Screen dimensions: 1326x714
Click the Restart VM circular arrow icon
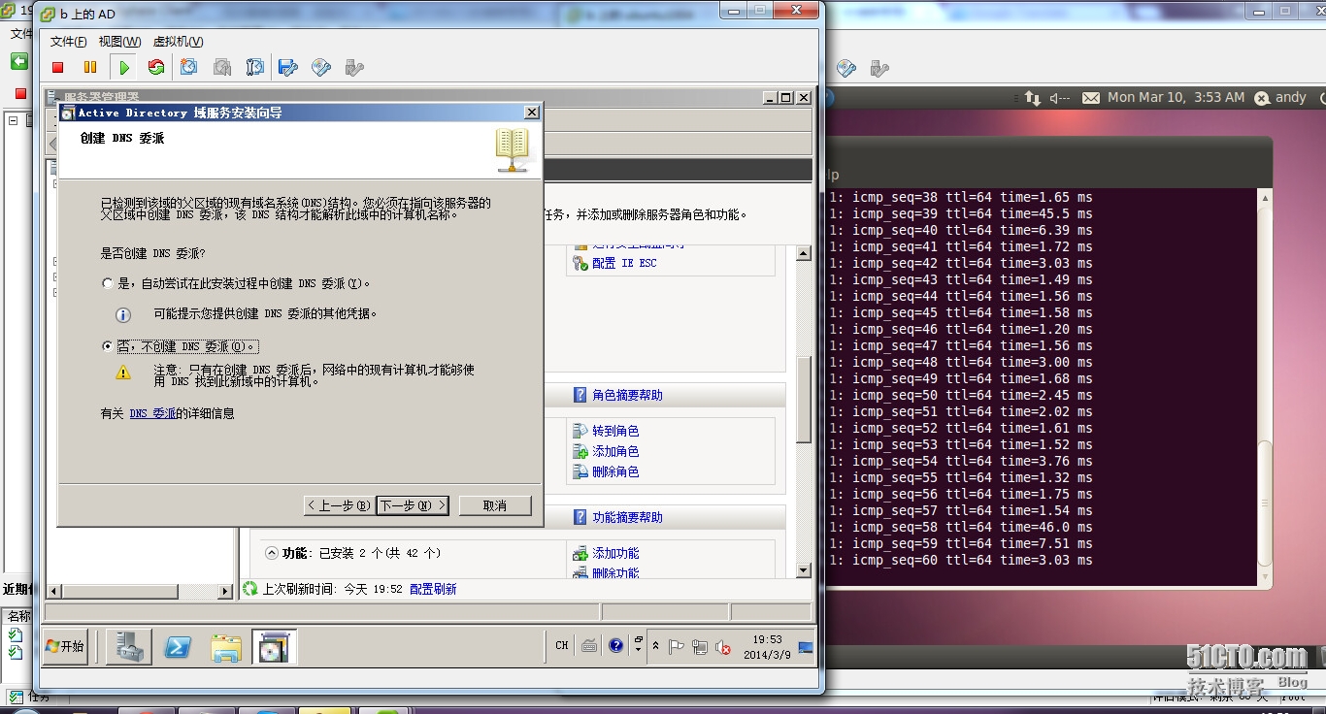pos(155,67)
